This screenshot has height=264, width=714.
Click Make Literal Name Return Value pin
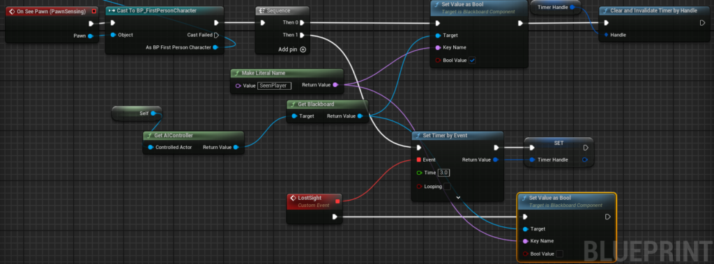click(x=335, y=85)
